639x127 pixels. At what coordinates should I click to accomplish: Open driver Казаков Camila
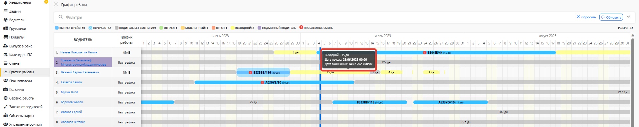pos(71,82)
